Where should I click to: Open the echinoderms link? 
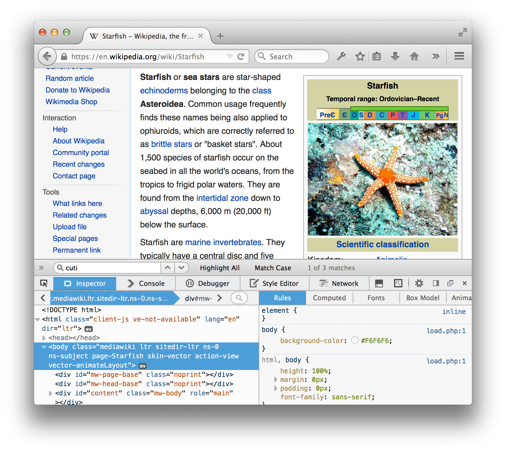tap(164, 91)
